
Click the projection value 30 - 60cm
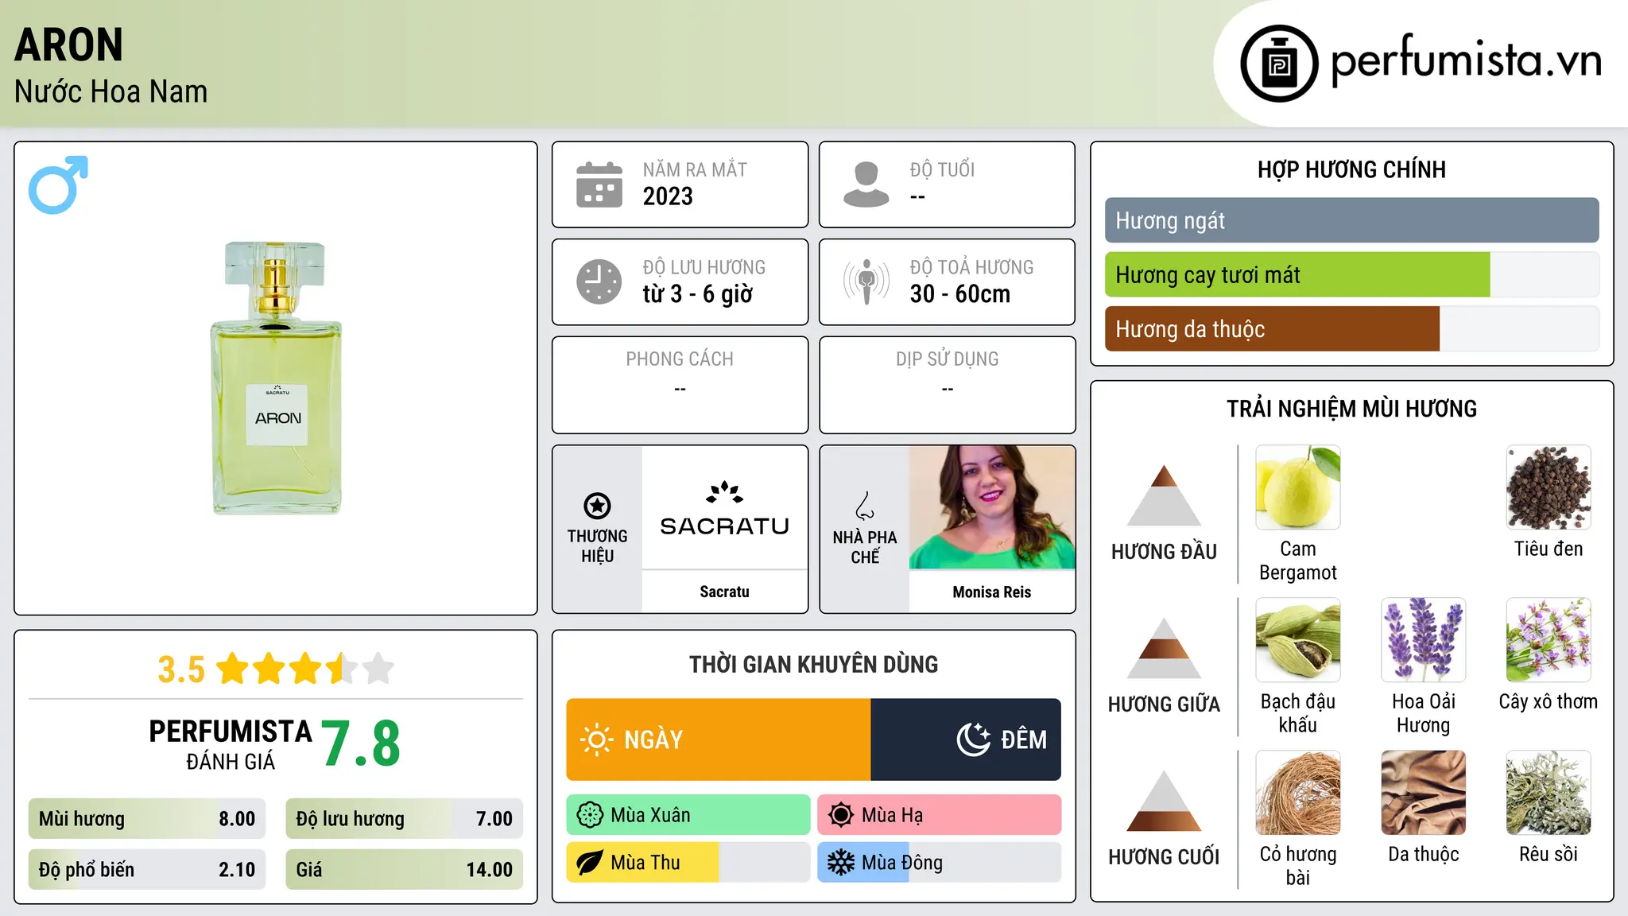[960, 294]
